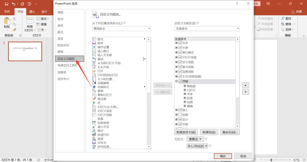Open the 信任中心 options category
Screen dimensions: 307x162
pos(69,79)
